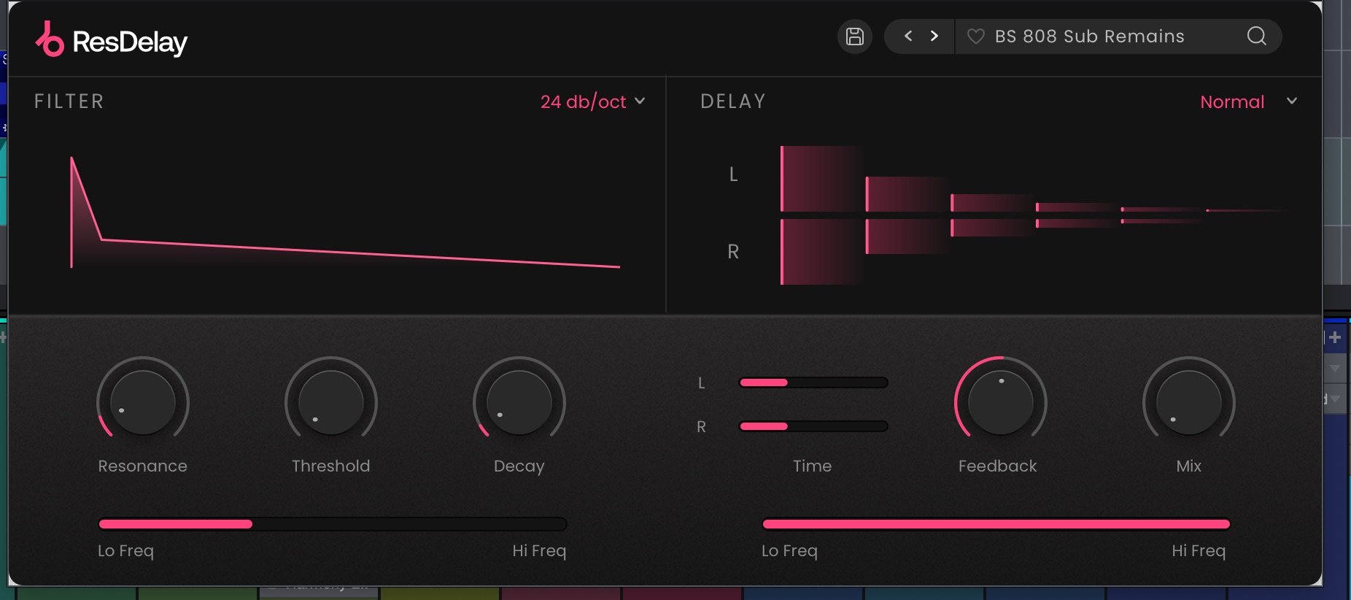Click the filter Lo Freq to Hi Freq range slider

pos(333,524)
